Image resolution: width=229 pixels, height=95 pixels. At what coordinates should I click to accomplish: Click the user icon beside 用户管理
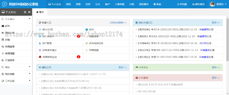[40, 43]
